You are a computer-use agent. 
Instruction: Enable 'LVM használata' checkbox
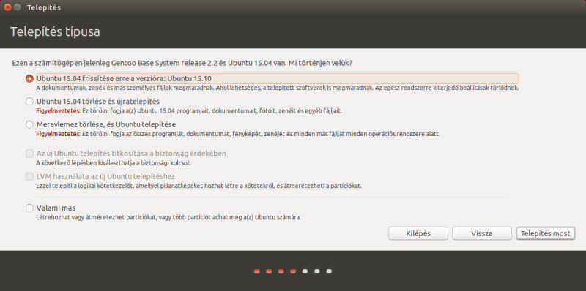coord(29,176)
